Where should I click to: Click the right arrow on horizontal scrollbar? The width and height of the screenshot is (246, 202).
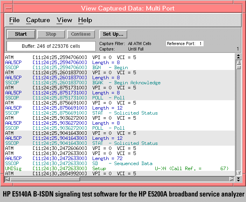point(232,179)
